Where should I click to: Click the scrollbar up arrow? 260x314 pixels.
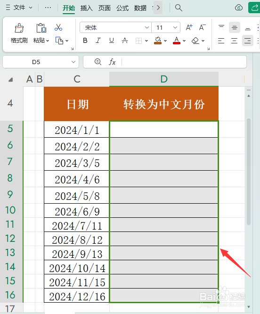[x=249, y=96]
